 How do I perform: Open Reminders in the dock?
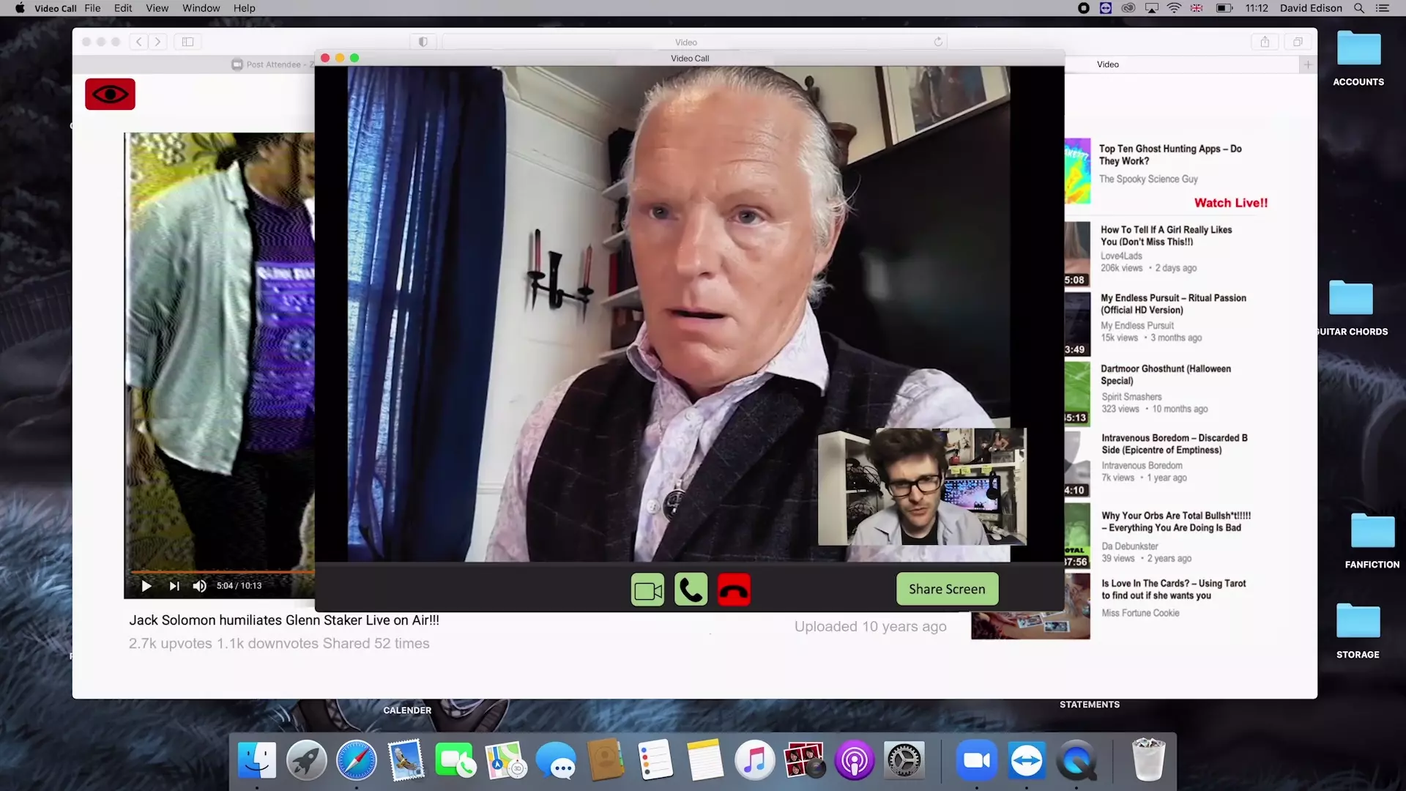pyautogui.click(x=655, y=760)
